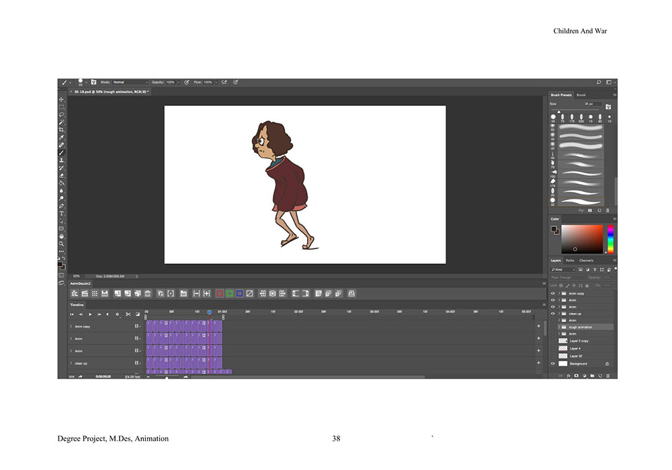Screen dimensions: 672x470
Task: Click the blue timeline playhead marker
Action: (209, 312)
